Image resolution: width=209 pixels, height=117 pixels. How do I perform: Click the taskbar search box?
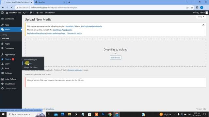26,114
